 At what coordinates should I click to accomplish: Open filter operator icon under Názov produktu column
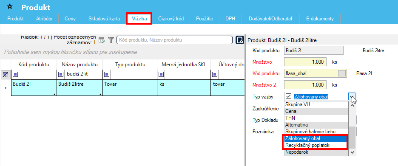pos(61,74)
